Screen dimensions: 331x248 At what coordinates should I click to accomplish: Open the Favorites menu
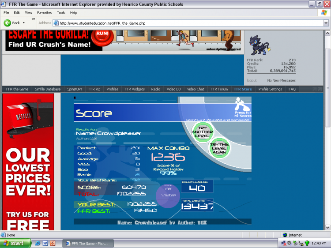coord(44,13)
